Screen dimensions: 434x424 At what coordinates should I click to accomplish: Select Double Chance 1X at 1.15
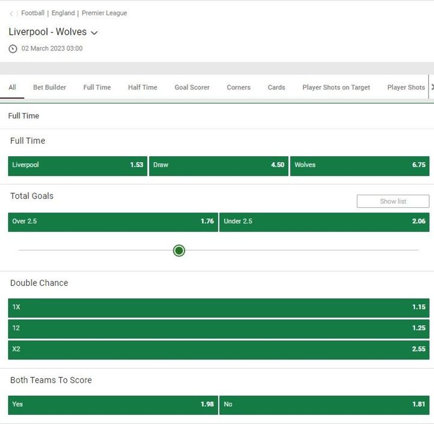click(219, 308)
